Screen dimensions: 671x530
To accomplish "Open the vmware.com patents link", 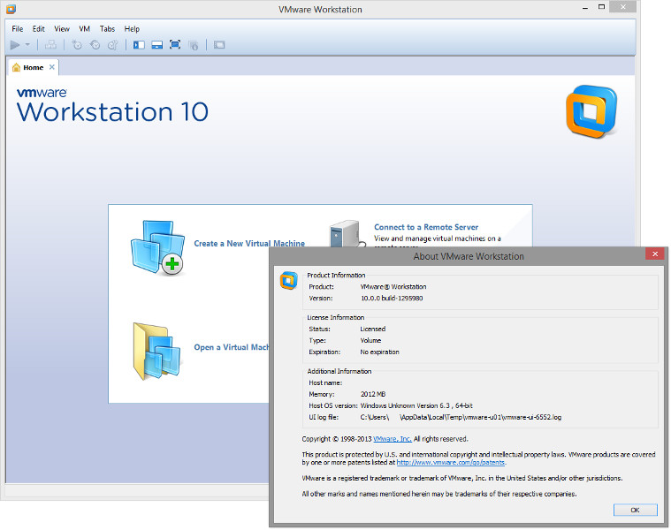I will click(x=451, y=463).
